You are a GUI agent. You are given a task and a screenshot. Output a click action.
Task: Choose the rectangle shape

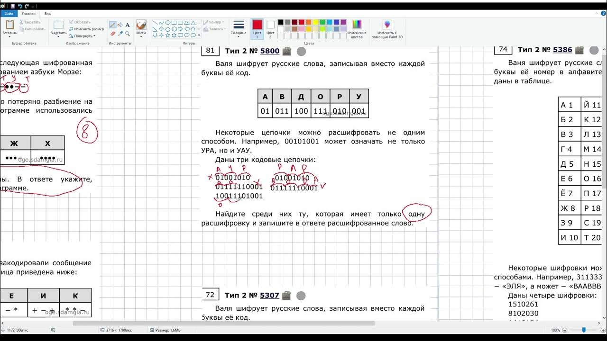click(174, 23)
